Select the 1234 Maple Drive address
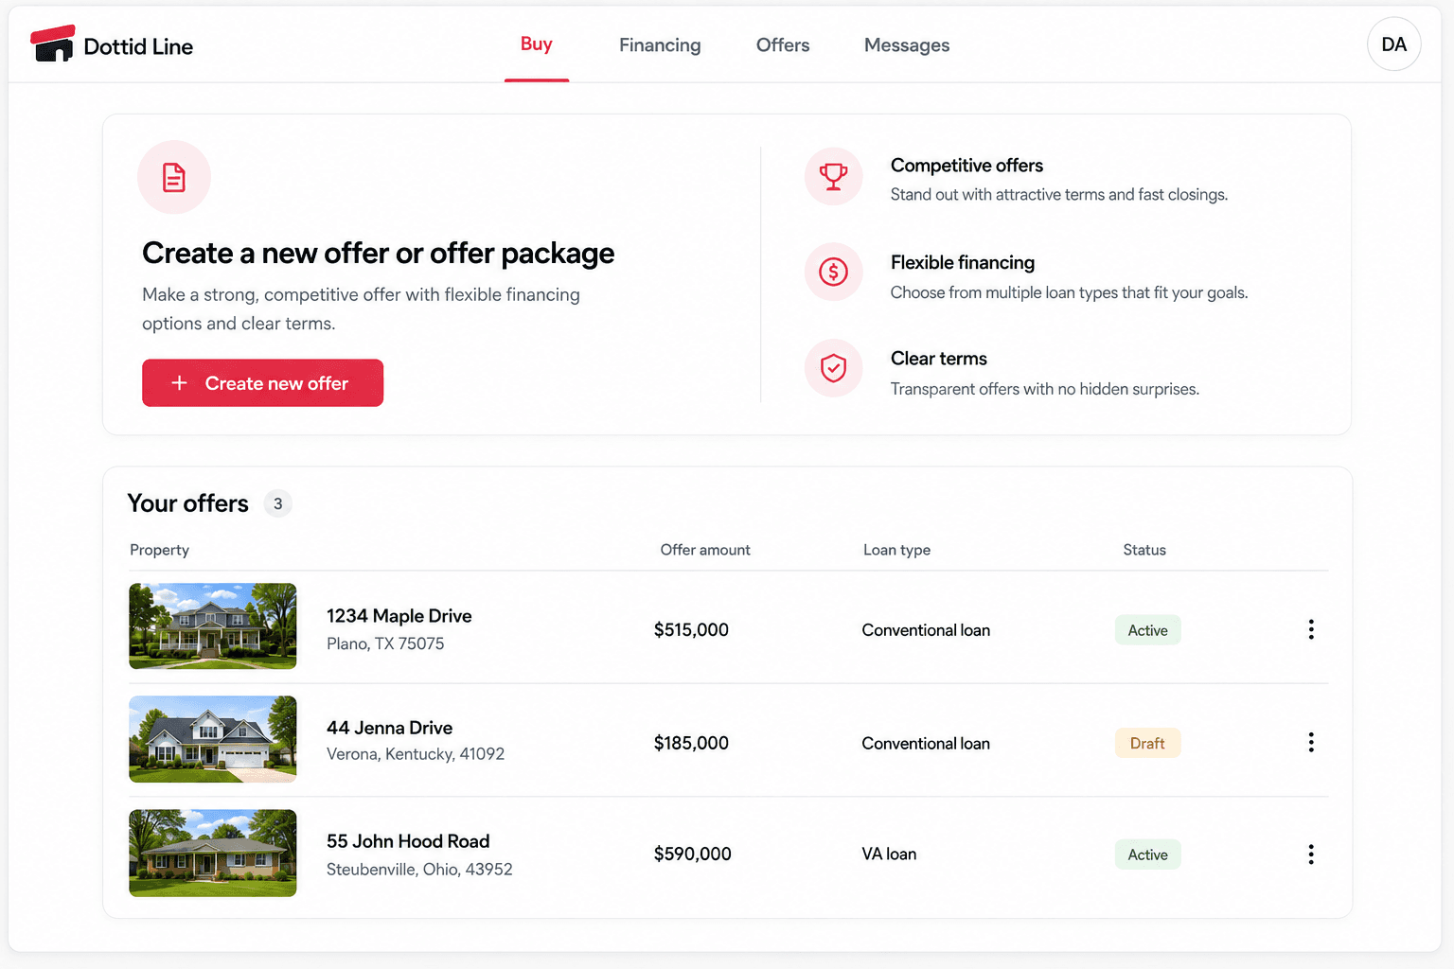Viewport: 1454px width, 969px height. pyautogui.click(x=399, y=616)
